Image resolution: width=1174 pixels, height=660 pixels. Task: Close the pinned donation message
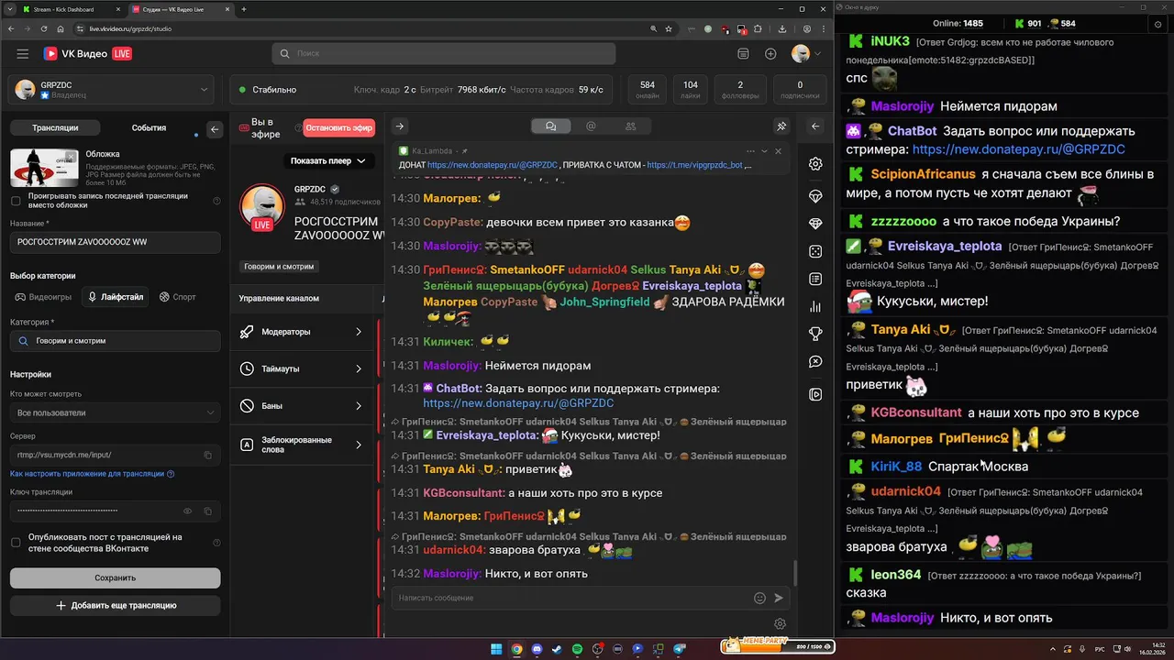click(778, 151)
